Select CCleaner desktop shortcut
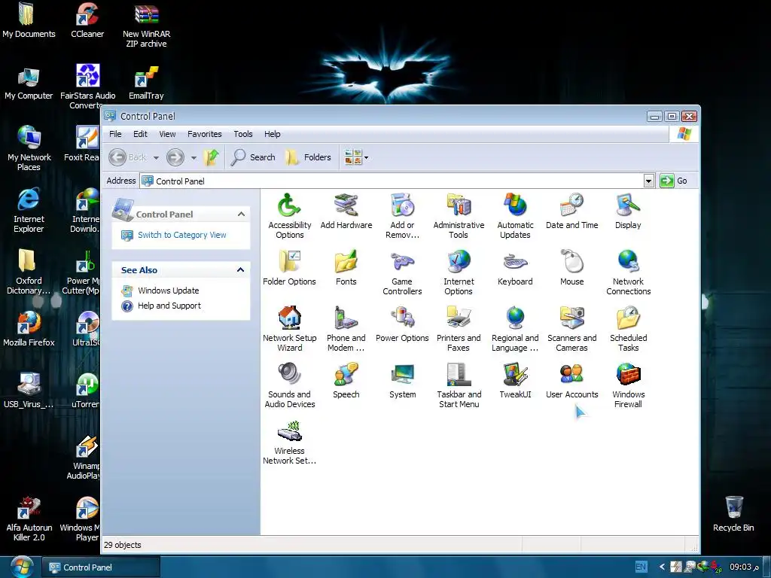771x578 pixels. [x=87, y=20]
